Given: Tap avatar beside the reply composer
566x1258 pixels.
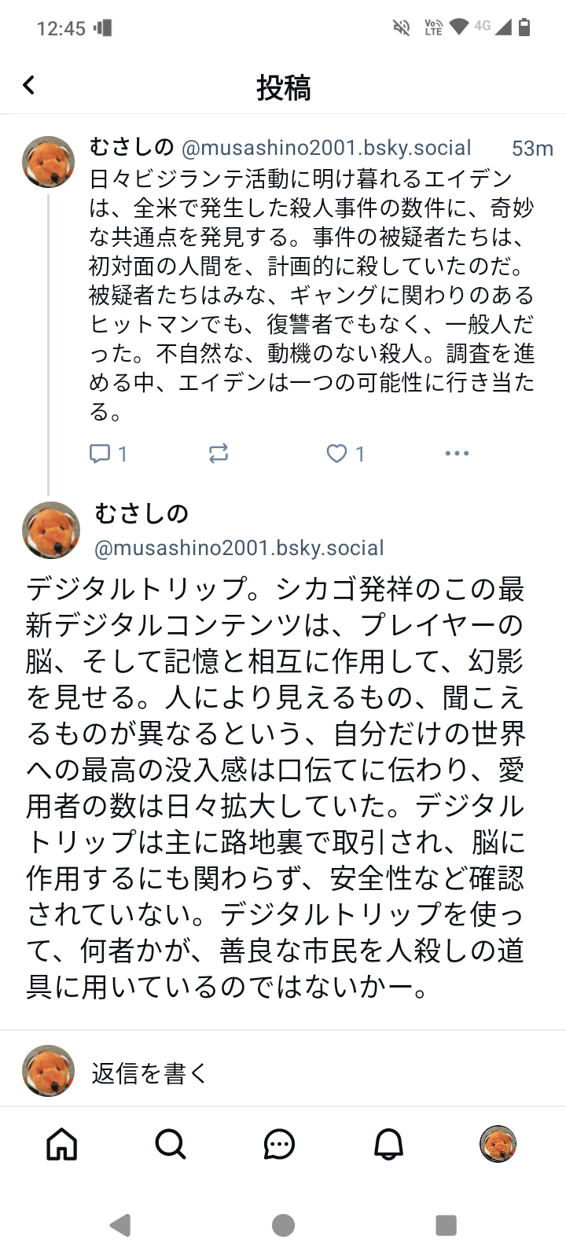Looking at the screenshot, I should coord(49,1071).
